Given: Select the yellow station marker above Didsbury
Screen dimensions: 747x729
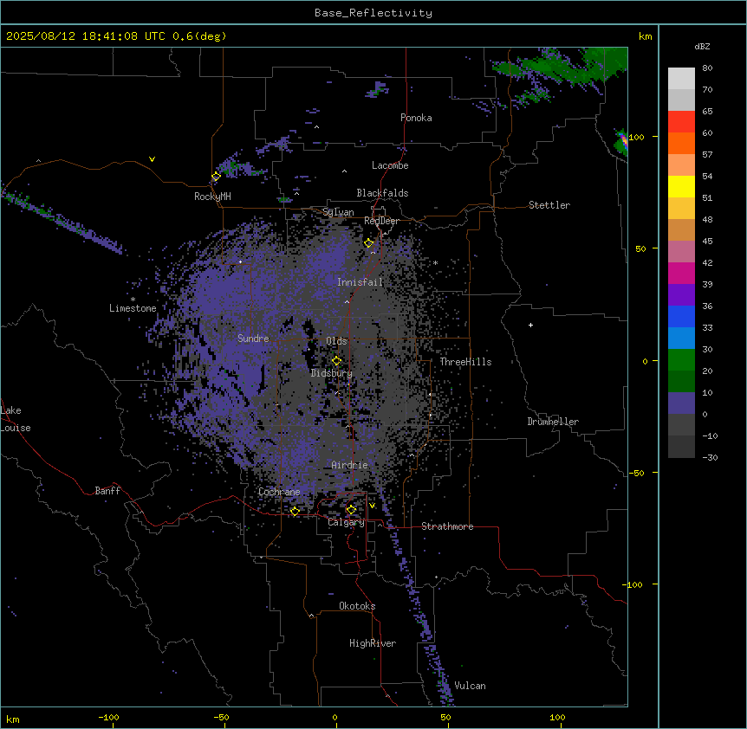Looking at the screenshot, I should [x=336, y=361].
